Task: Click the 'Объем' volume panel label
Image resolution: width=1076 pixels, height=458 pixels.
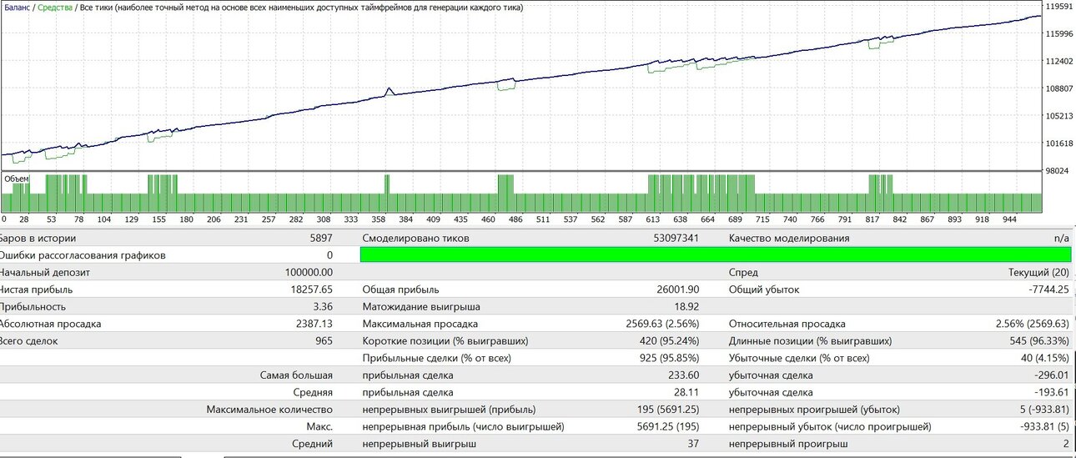Action: coord(17,179)
